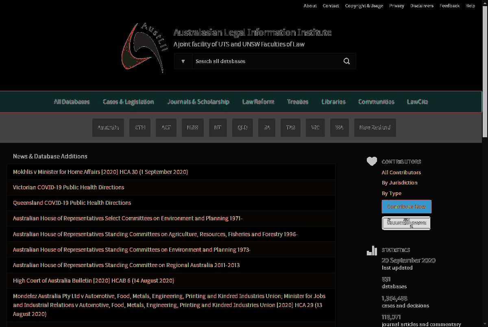Select the Treaties menu item
The image size is (488, 327).
click(x=298, y=102)
